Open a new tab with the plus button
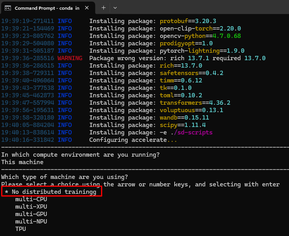 104,8
